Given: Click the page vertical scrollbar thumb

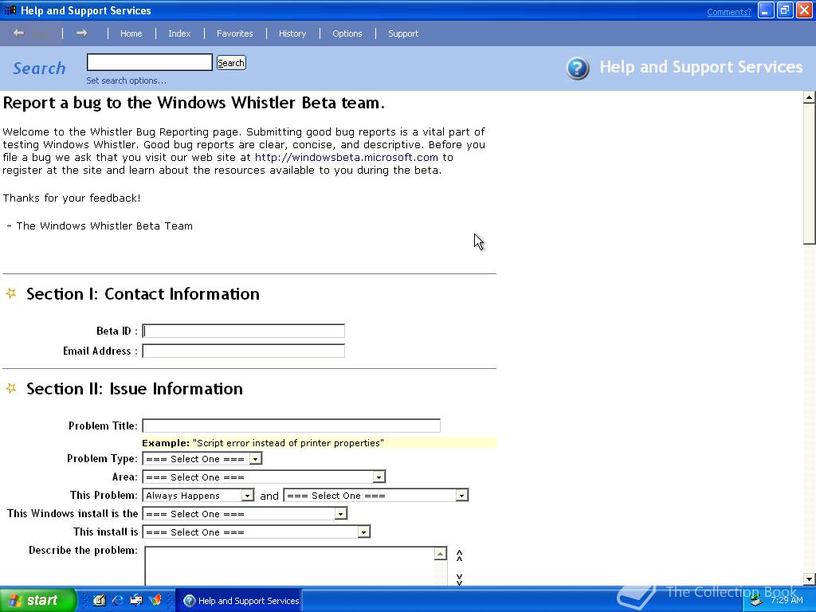Looking at the screenshot, I should [810, 173].
